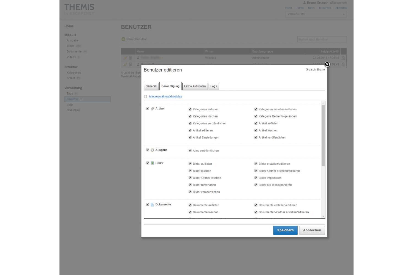Open the Velokids (19) dropdown

[x=316, y=14]
